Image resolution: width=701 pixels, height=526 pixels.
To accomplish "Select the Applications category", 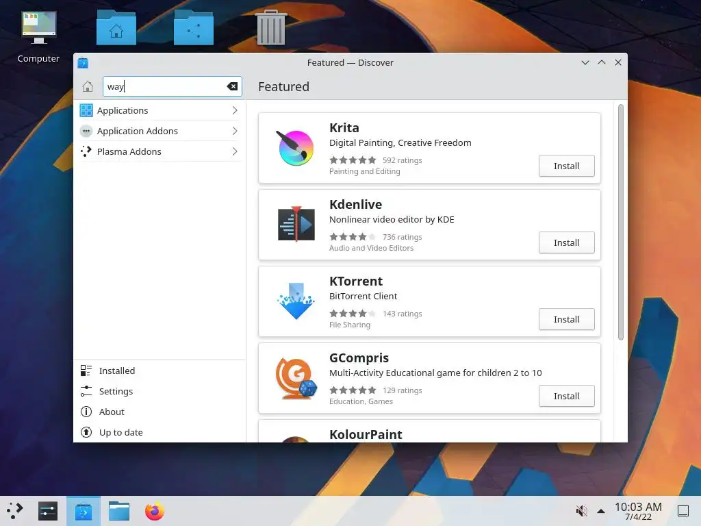I will [160, 110].
